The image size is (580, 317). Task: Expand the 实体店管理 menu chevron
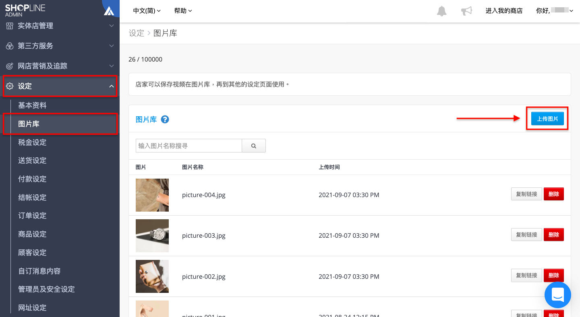[x=112, y=26]
